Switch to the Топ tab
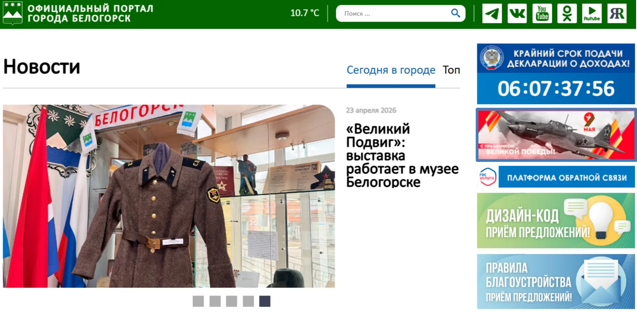This screenshot has width=637, height=312. [x=451, y=70]
